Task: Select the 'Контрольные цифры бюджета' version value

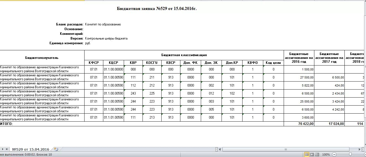Action: (x=106, y=38)
